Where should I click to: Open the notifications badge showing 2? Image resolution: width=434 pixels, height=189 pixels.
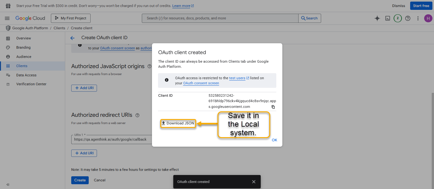[x=397, y=18]
